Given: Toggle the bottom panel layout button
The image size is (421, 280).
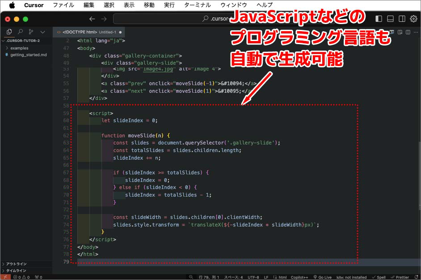Looking at the screenshot, I should 390,19.
